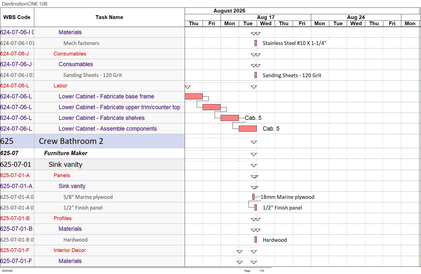
Task: Click the Hardwood bar label in the chart
Action: pos(275,240)
